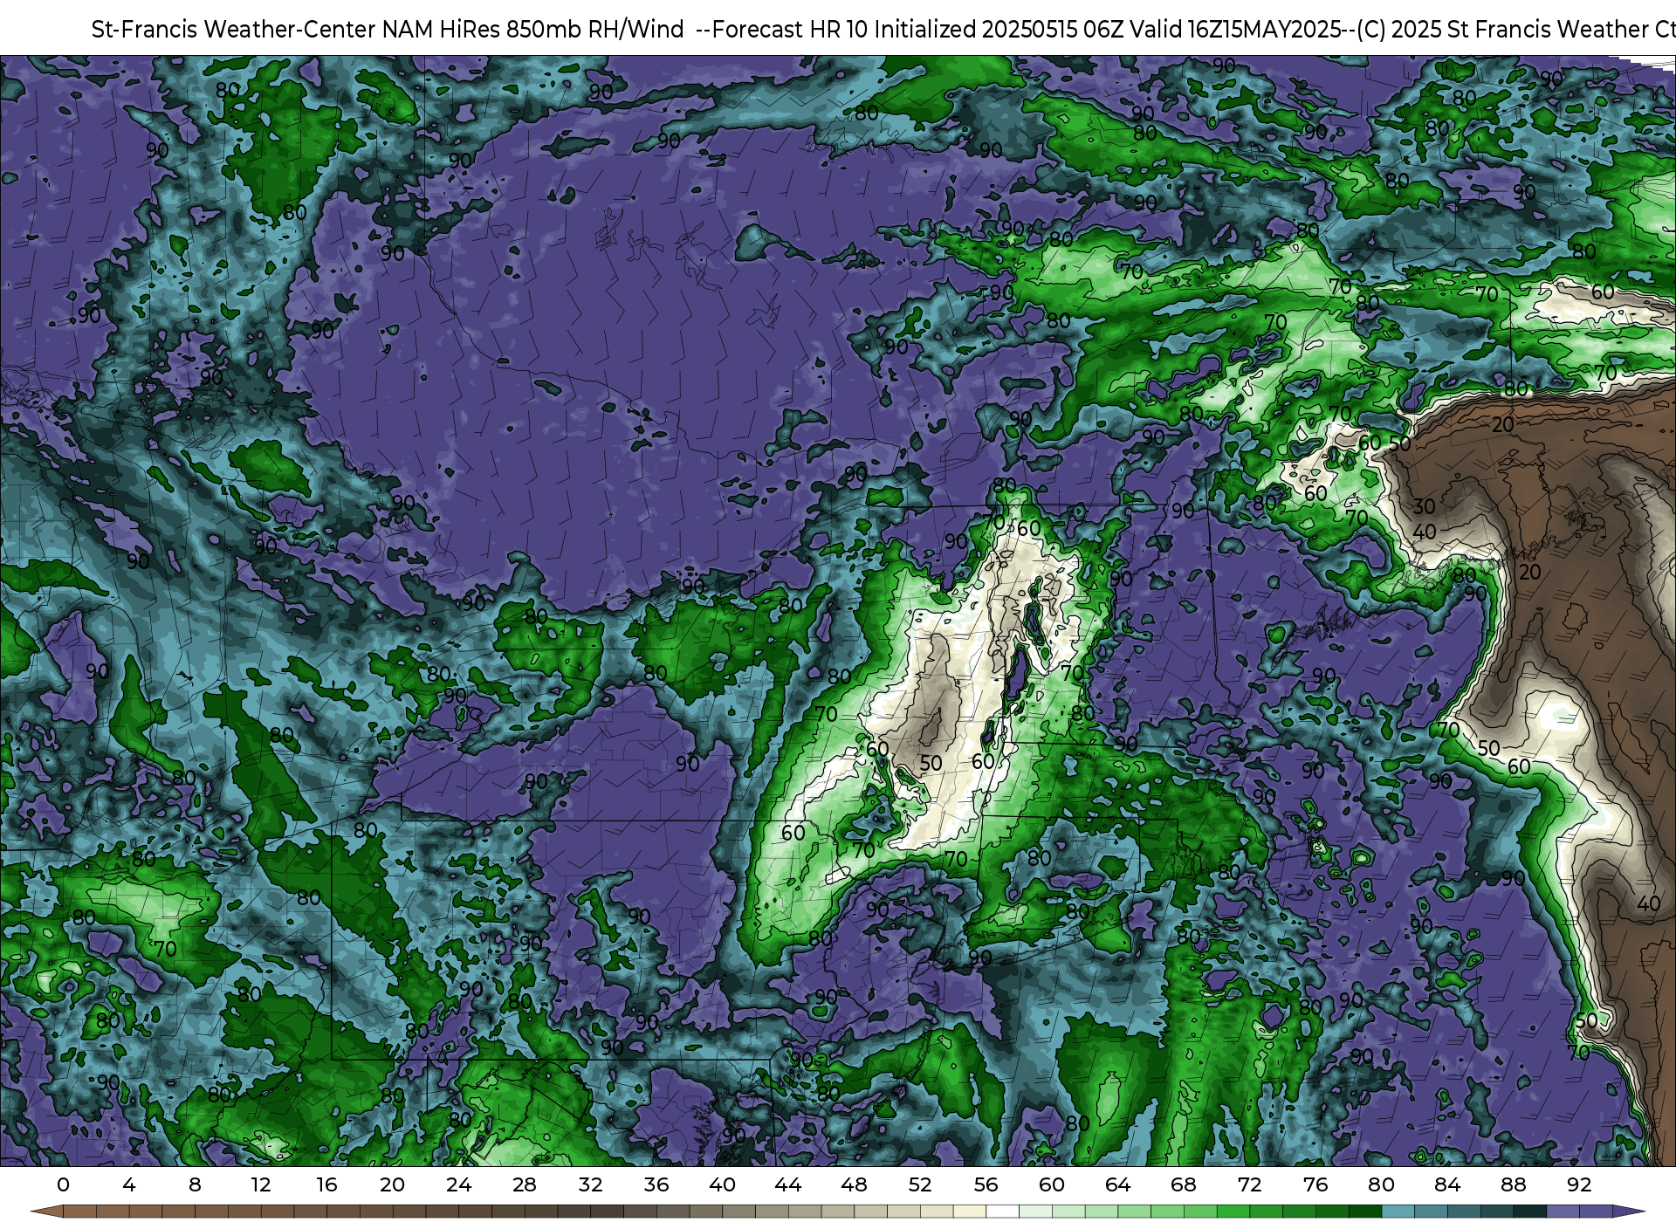Click the colorbar tick label 0
1676x1222 pixels.
63,1184
